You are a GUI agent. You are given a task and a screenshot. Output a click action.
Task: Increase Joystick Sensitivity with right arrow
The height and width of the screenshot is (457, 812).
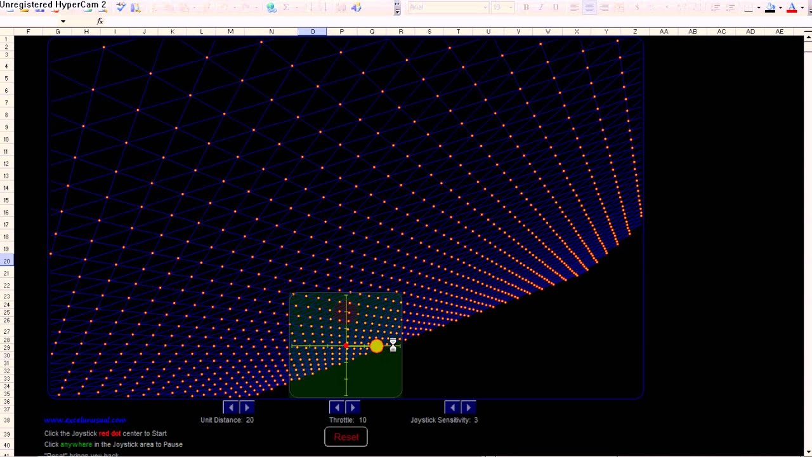coord(469,407)
